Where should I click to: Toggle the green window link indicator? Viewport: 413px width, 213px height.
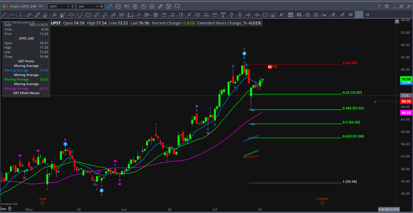(x=4, y=6)
